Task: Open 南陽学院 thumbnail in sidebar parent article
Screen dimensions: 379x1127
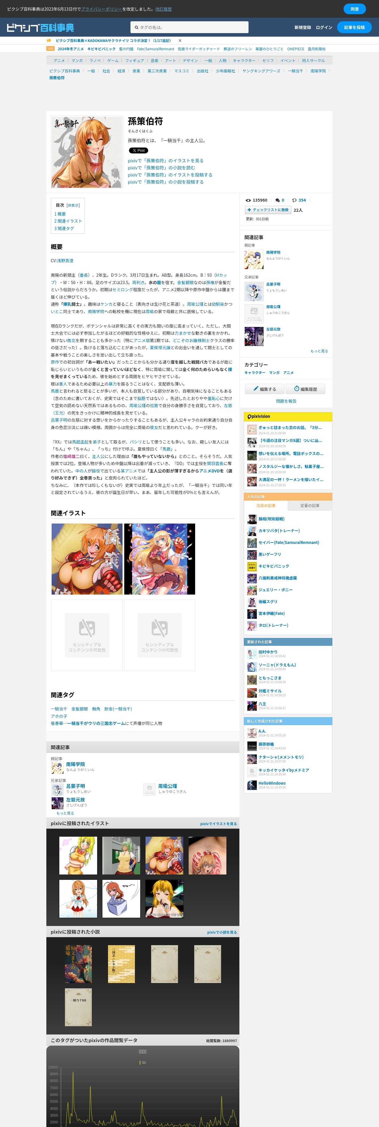Action: click(x=254, y=260)
